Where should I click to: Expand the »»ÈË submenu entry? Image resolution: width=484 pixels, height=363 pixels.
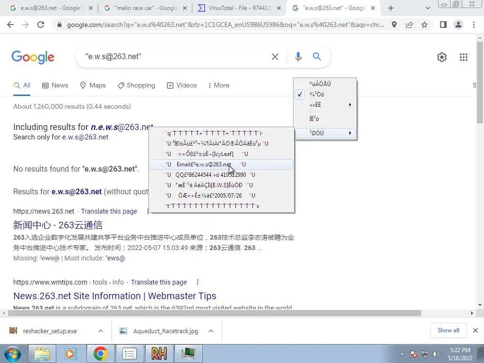coord(325,104)
